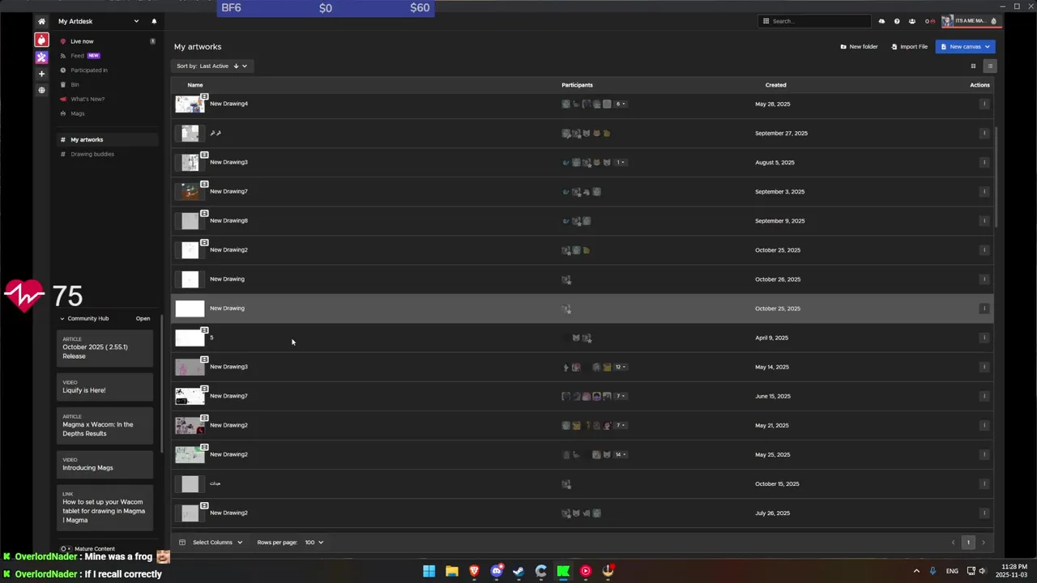This screenshot has height=583, width=1037.
Task: Open the help question mark icon
Action: (x=897, y=21)
